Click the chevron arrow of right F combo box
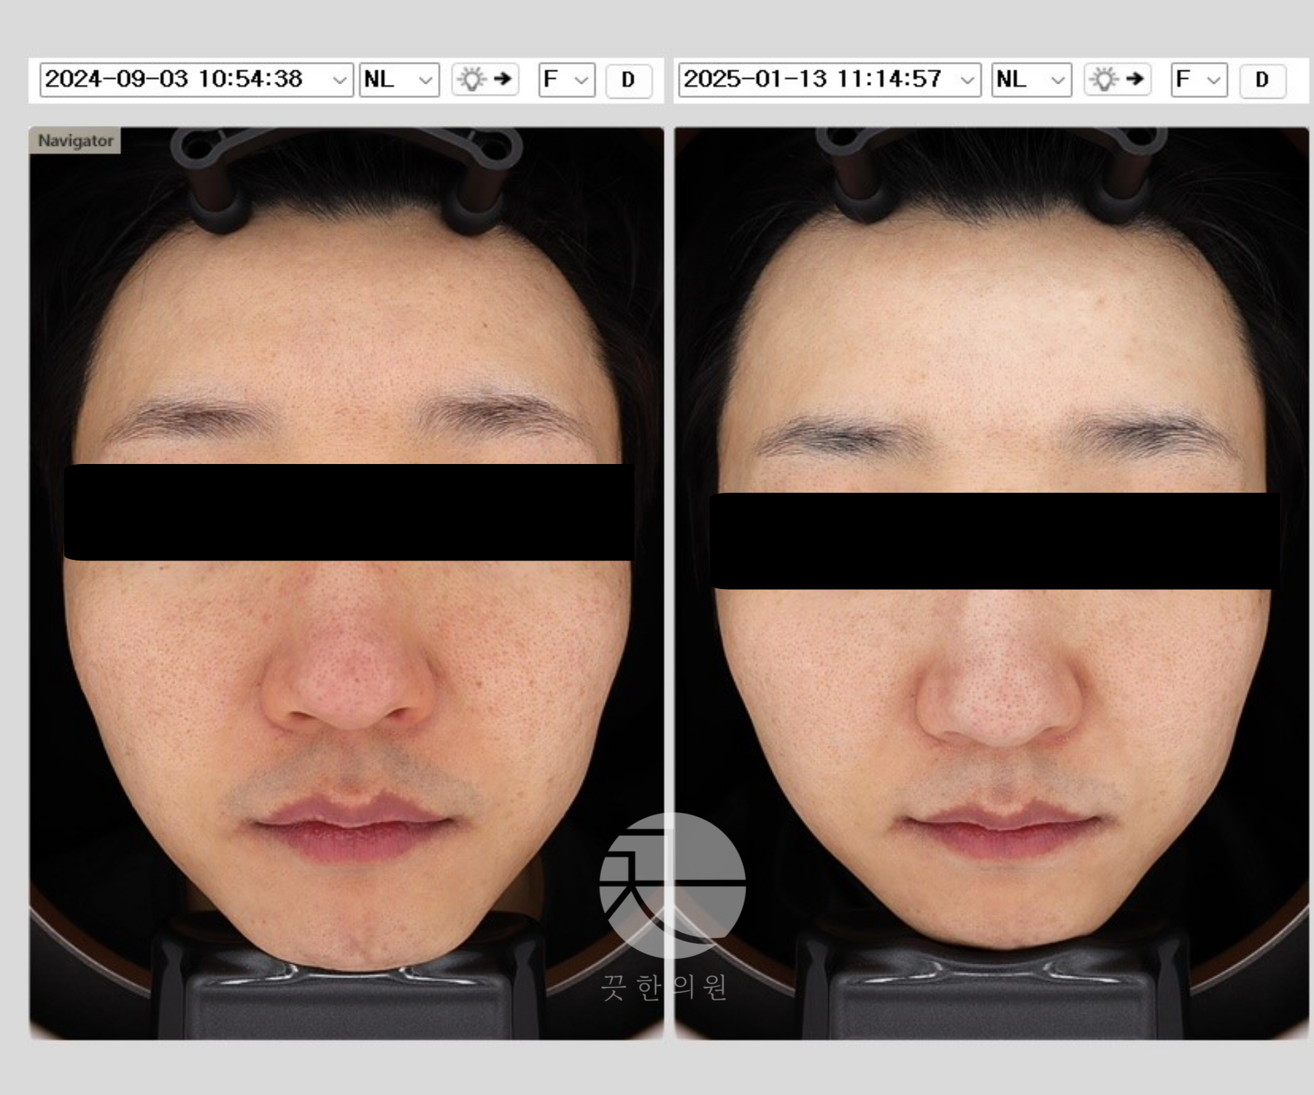Screen dimensions: 1314x1095 [1213, 80]
